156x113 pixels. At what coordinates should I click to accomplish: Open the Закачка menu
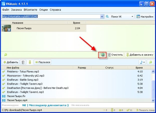16,10
